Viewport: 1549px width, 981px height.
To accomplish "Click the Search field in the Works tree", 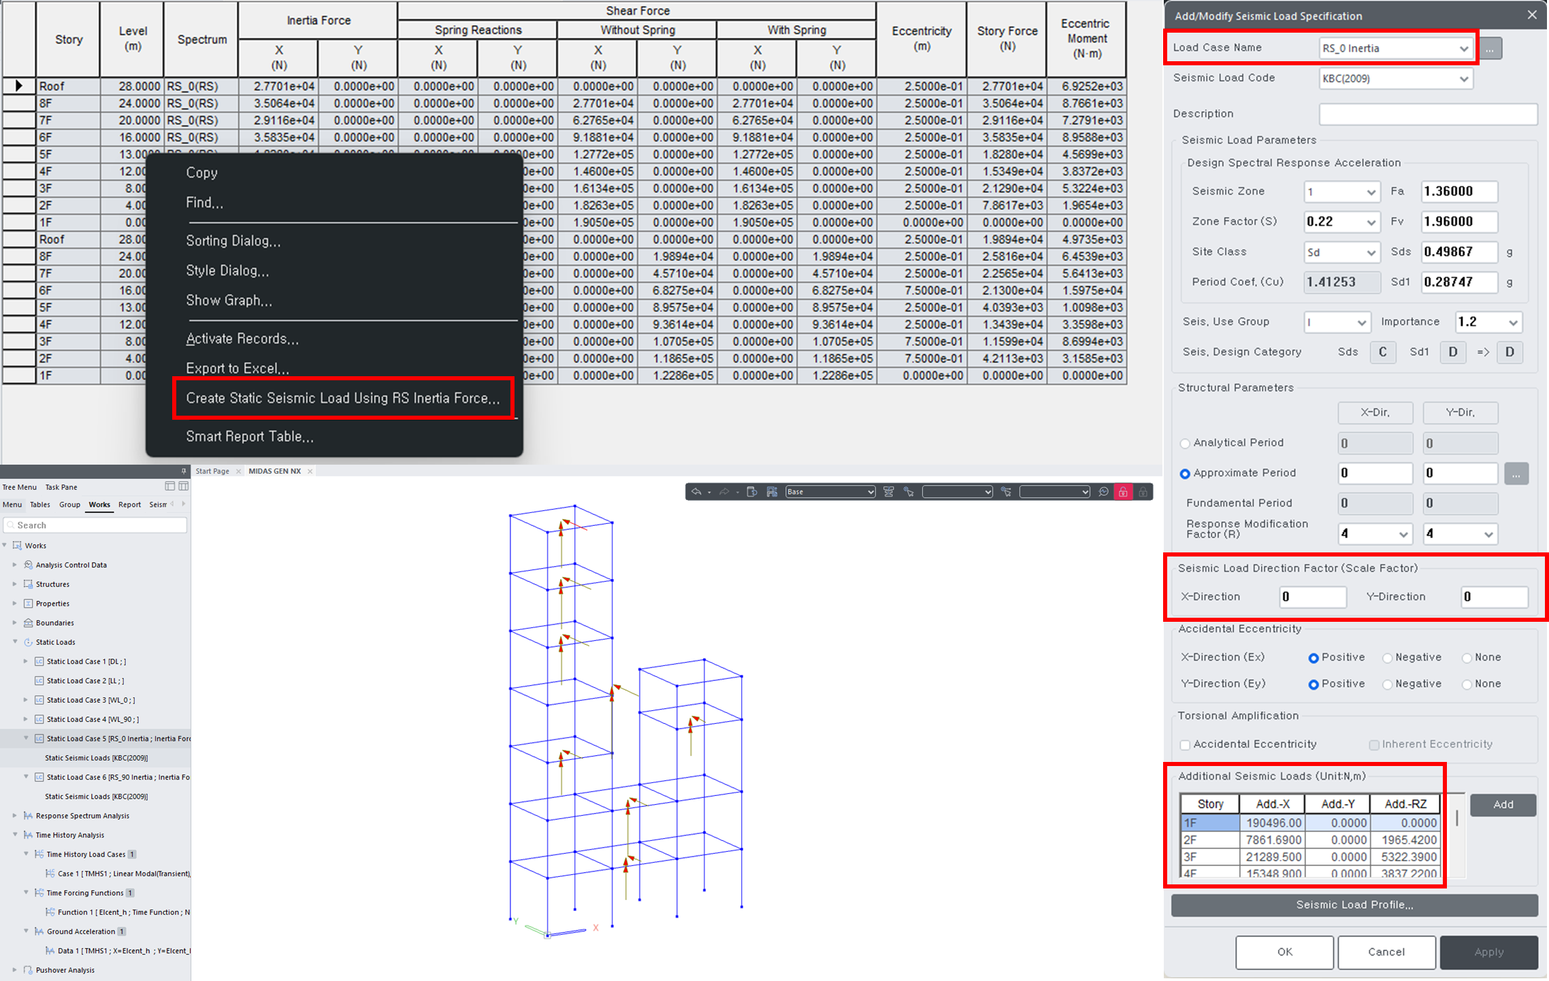I will coord(95,525).
